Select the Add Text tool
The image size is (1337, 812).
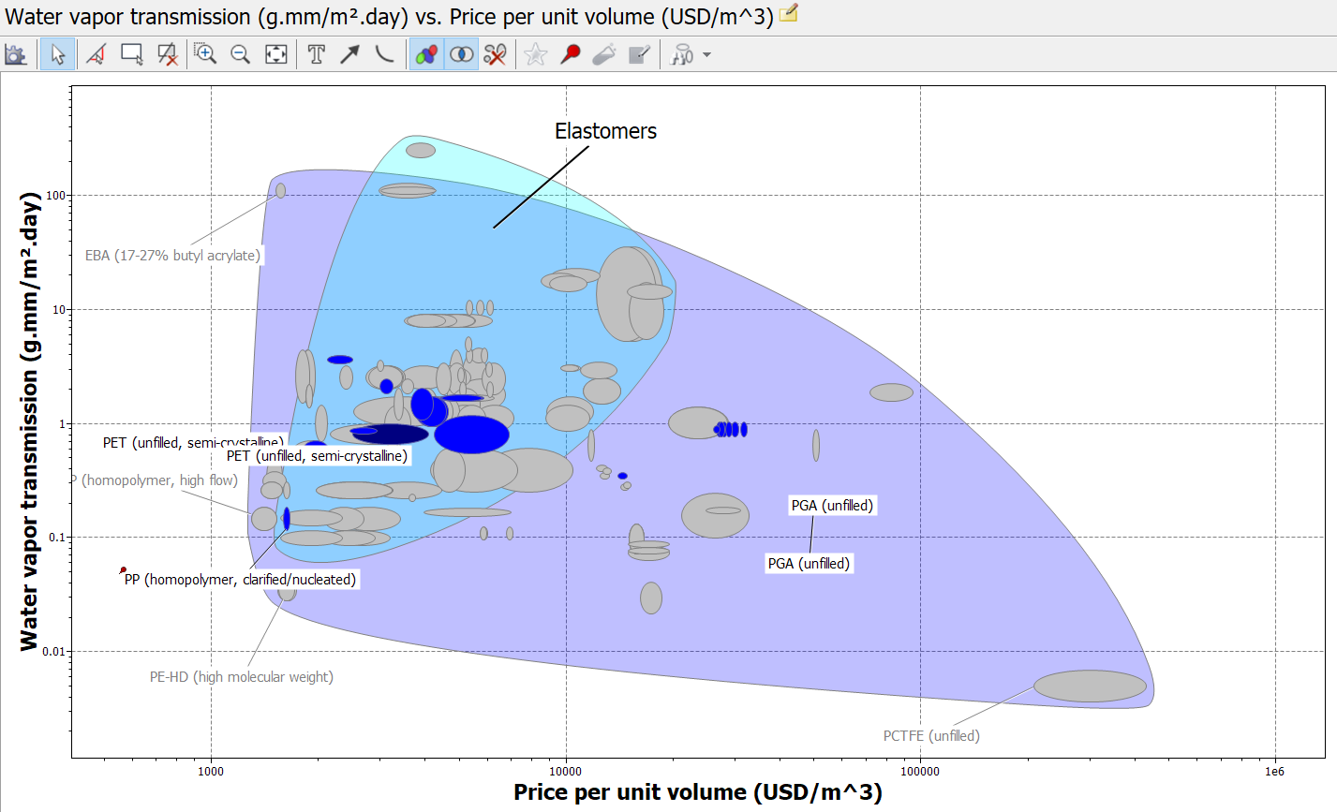point(317,54)
